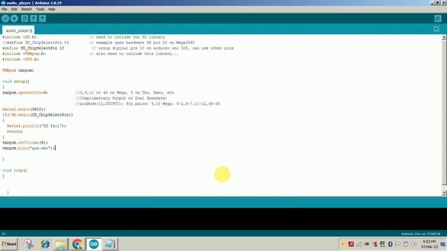Click the line '#include <SPI.h>'

[x=20, y=59]
